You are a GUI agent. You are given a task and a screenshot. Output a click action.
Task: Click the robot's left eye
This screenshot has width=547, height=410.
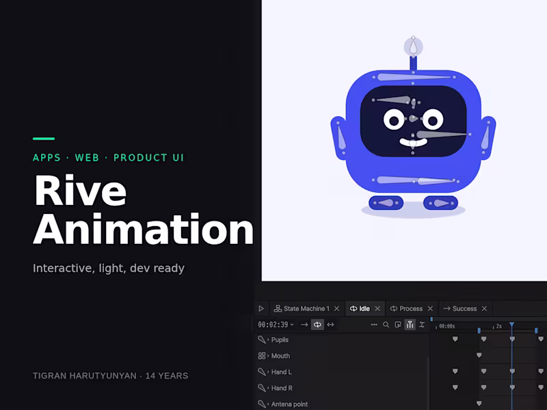click(x=394, y=120)
